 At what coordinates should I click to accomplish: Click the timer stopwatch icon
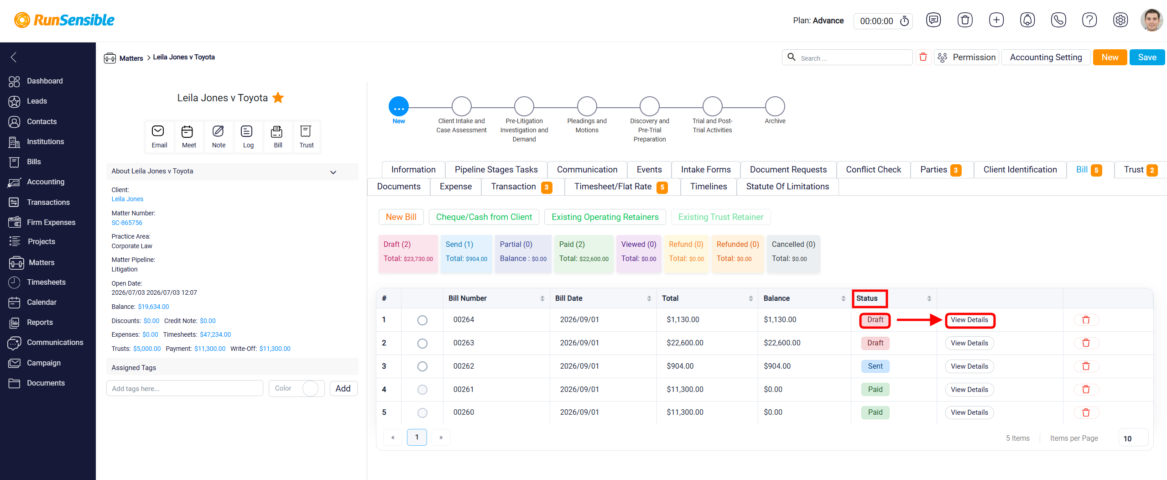tap(904, 21)
